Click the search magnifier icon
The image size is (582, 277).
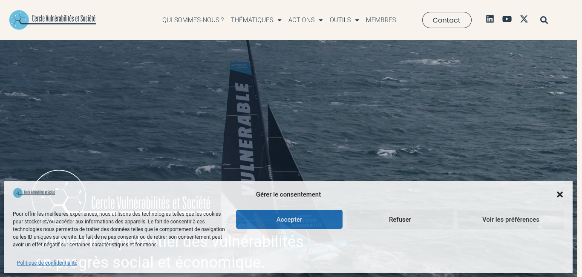pos(544,20)
